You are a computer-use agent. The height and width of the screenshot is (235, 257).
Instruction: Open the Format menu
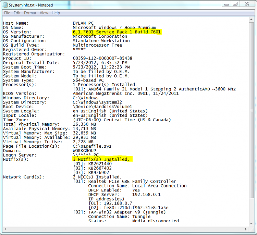(x=30, y=13)
